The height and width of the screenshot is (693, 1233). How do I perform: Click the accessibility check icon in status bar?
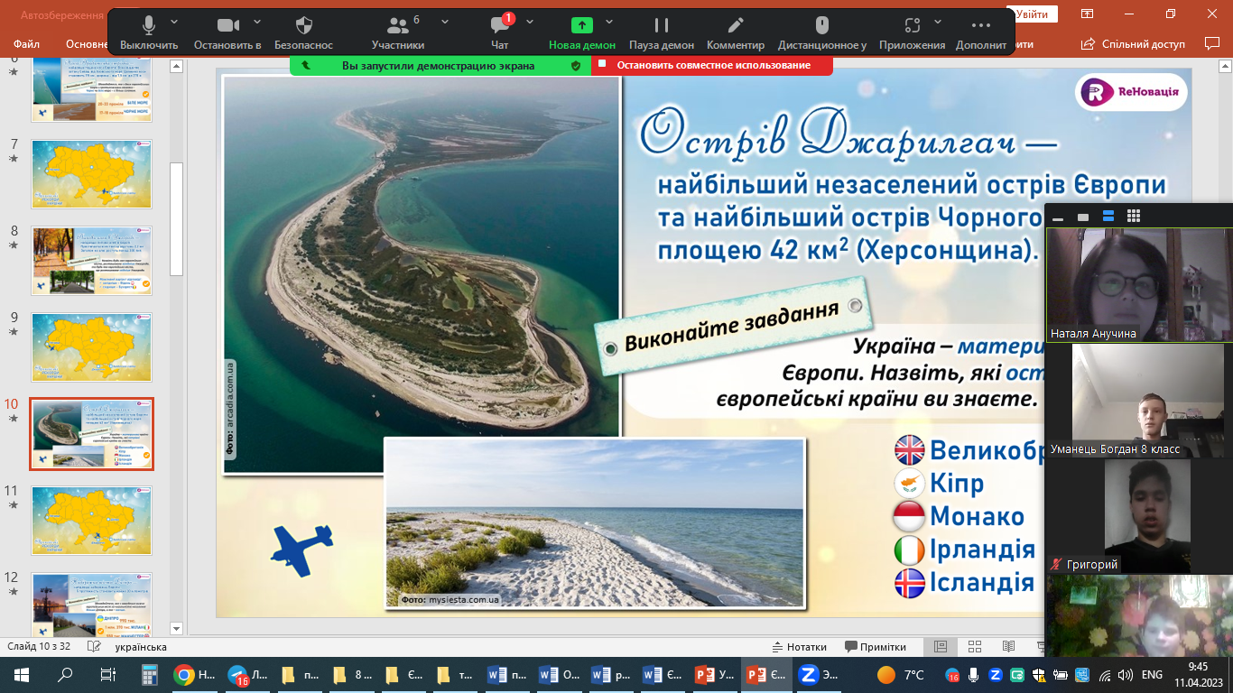point(93,647)
